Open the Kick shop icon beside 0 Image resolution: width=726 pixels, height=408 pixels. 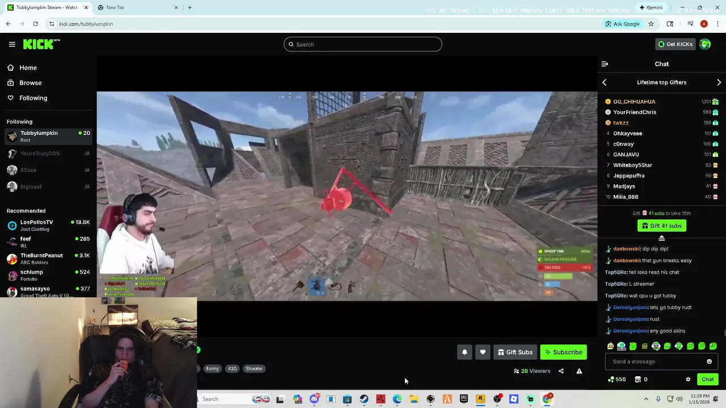[x=638, y=380]
